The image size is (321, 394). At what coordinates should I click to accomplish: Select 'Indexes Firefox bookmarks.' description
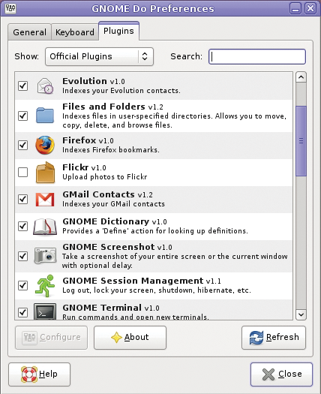tap(111, 150)
